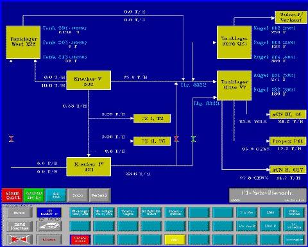Open the Kracker V unit block

[89, 80]
